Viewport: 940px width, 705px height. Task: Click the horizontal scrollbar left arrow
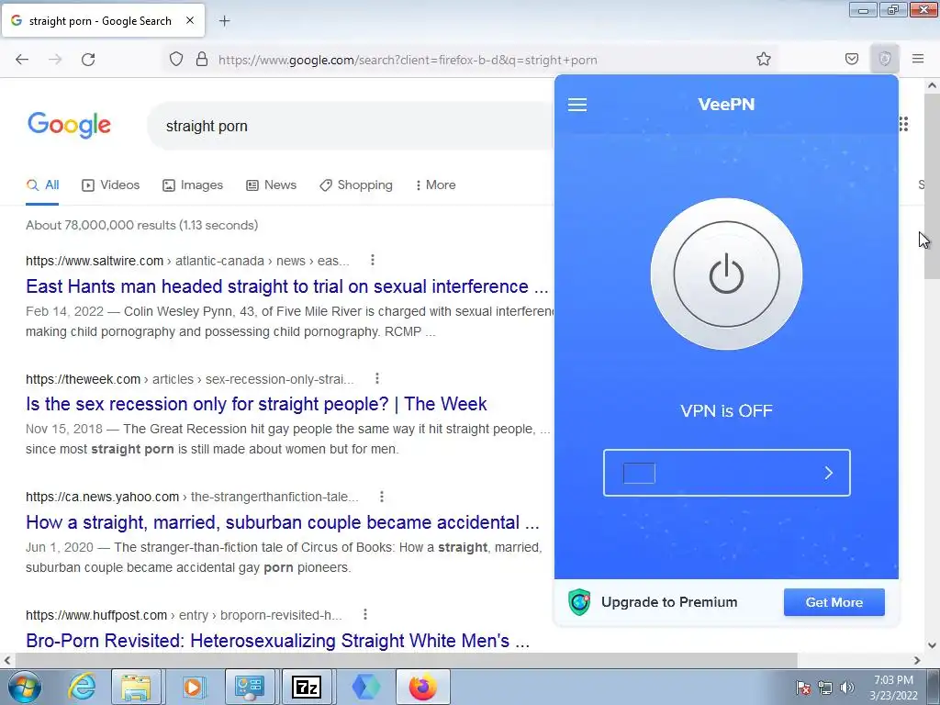pos(7,660)
